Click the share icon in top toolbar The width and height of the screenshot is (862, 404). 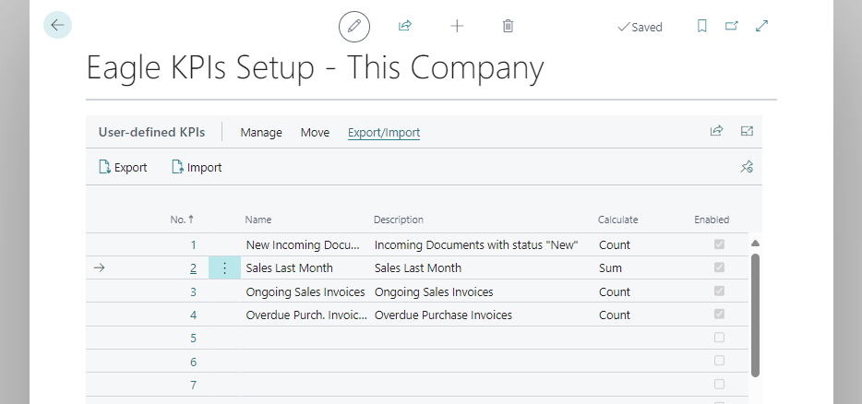[404, 27]
